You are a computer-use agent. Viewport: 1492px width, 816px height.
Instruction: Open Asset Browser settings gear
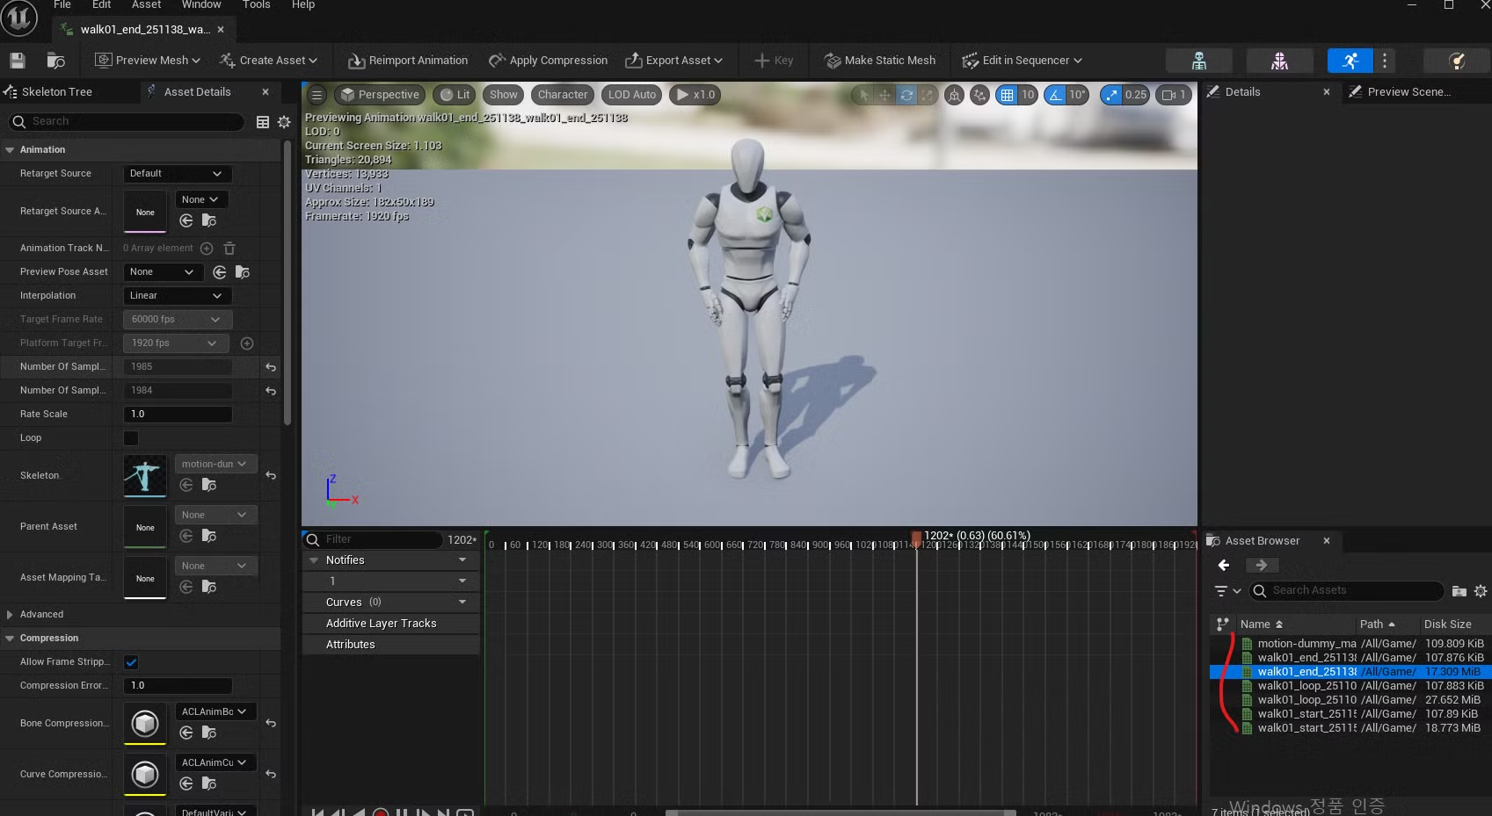click(x=1481, y=591)
